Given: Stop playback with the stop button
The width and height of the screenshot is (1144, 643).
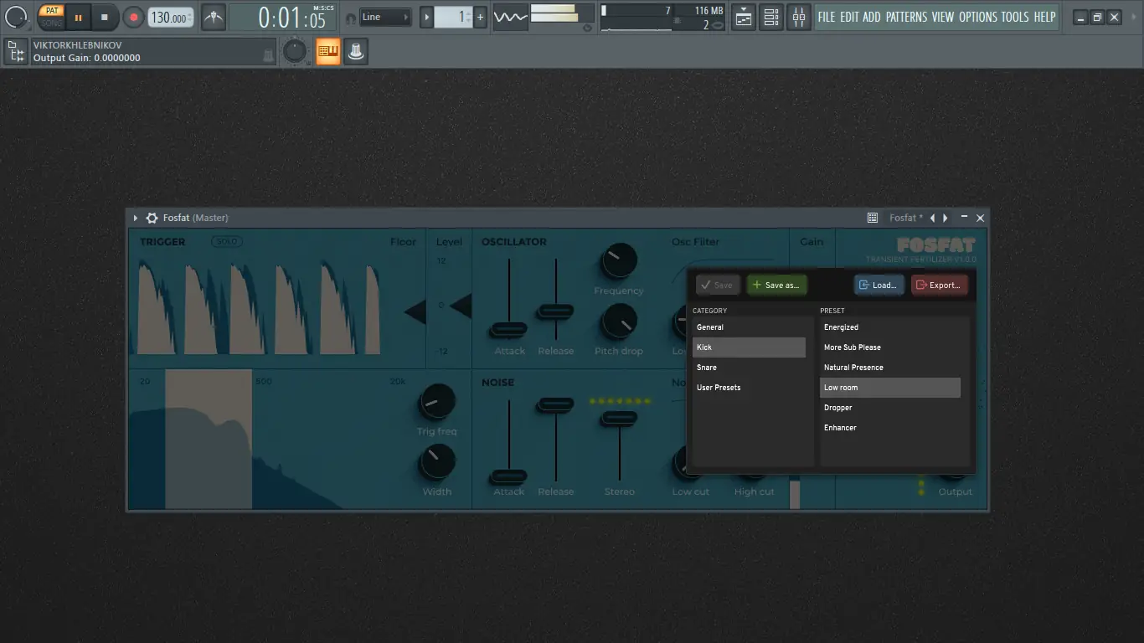Looking at the screenshot, I should coord(105,17).
